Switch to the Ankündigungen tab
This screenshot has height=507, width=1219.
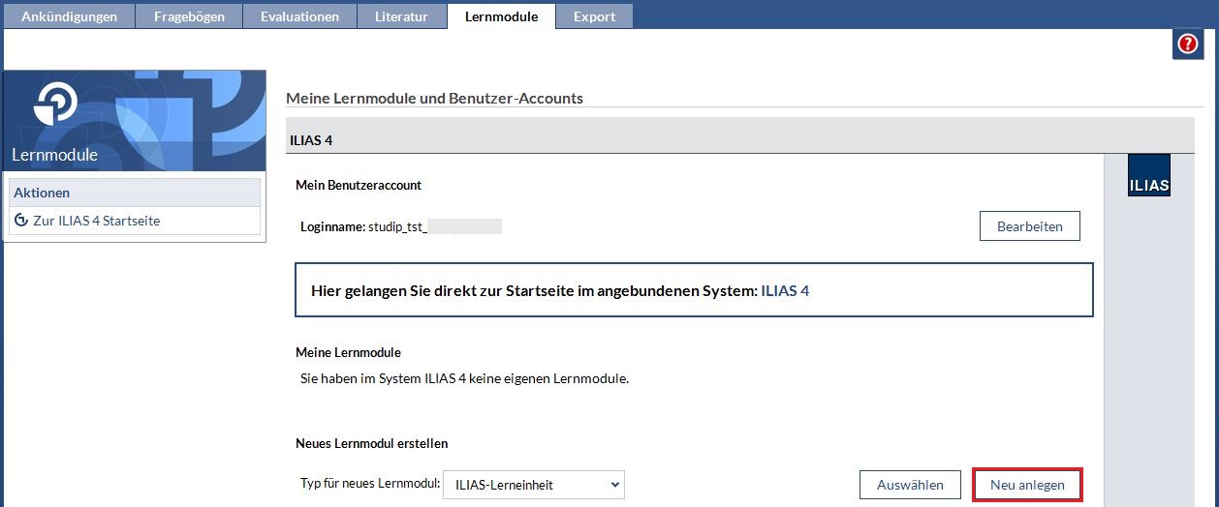[x=69, y=16]
